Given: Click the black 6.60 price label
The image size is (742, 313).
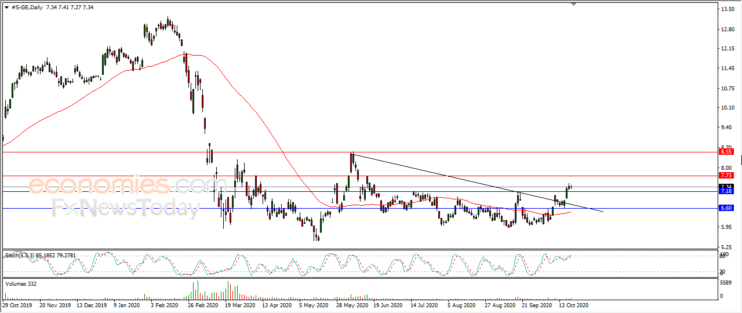Looking at the screenshot, I should tap(726, 208).
